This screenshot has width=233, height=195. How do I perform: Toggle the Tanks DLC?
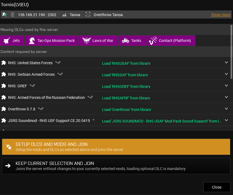[x=132, y=41]
